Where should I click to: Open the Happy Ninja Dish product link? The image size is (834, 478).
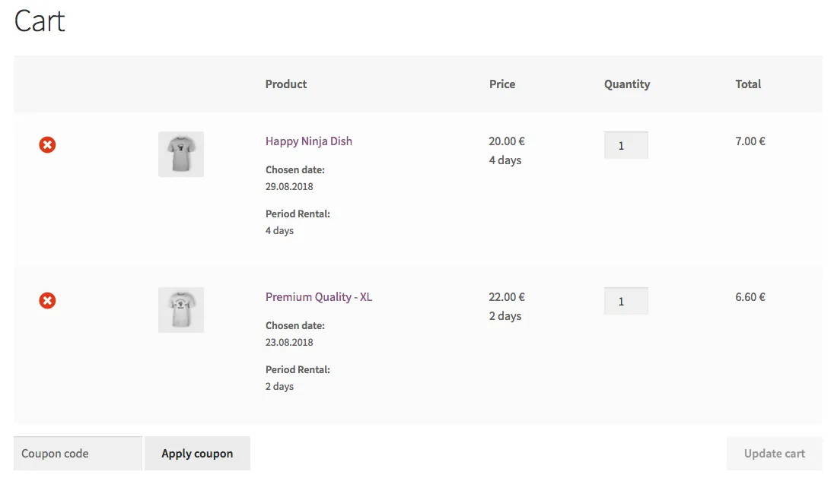308,141
